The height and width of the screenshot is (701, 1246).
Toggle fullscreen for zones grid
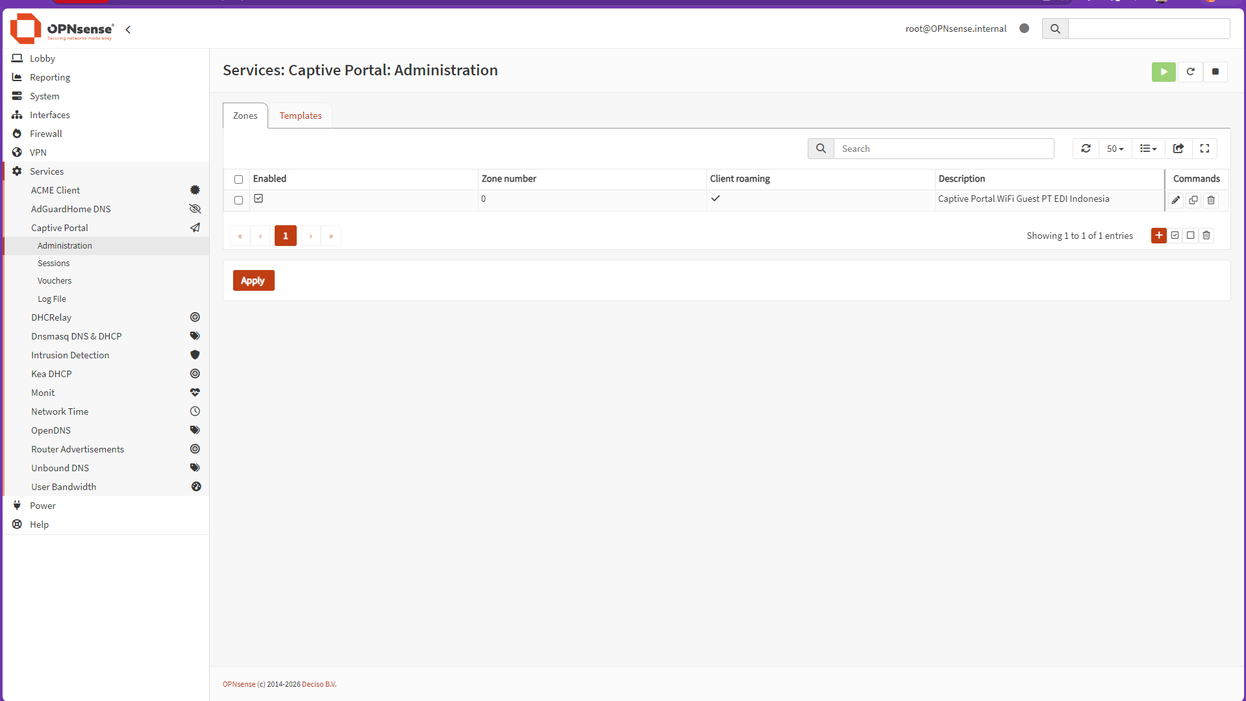1204,149
